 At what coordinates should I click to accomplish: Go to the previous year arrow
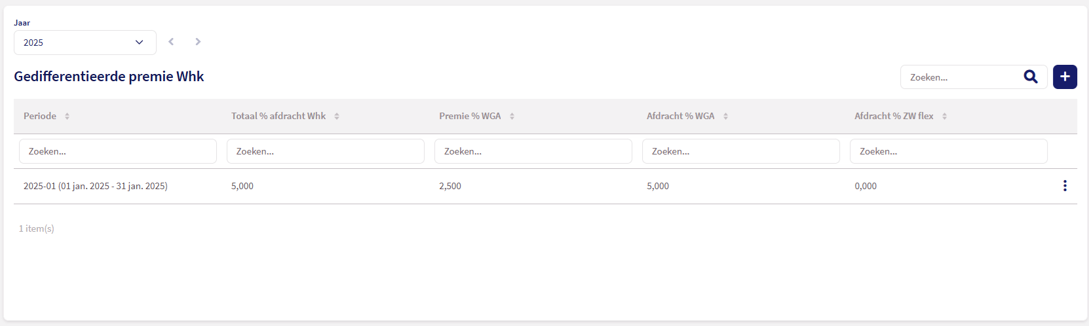[171, 42]
